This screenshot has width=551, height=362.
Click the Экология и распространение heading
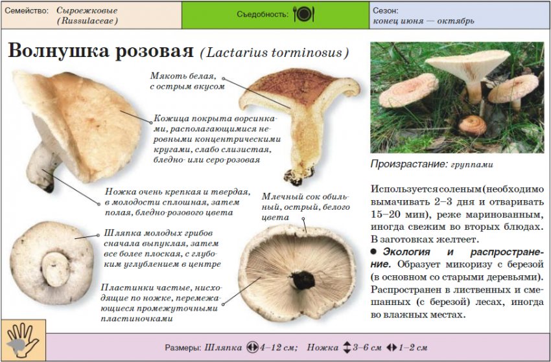pyautogui.click(x=457, y=258)
